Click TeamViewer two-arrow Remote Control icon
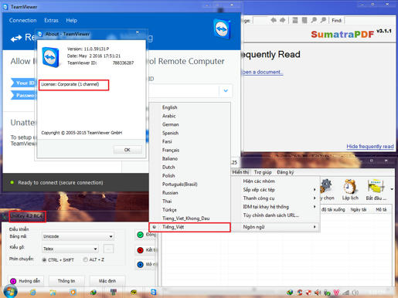Viewport: 398px width, 298px height. tap(16, 39)
